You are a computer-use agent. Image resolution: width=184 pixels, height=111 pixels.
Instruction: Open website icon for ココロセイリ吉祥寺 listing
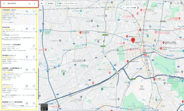tap(27, 70)
